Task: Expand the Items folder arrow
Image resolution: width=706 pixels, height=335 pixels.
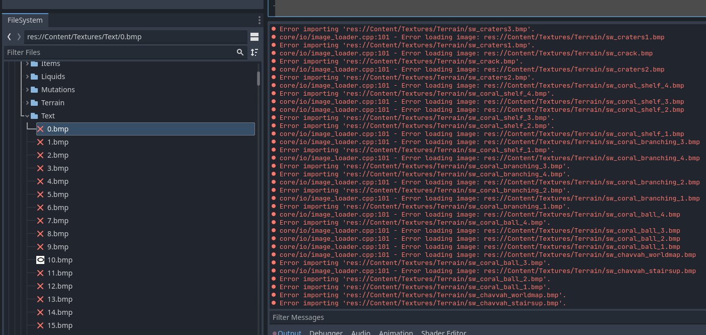Action: pos(27,63)
